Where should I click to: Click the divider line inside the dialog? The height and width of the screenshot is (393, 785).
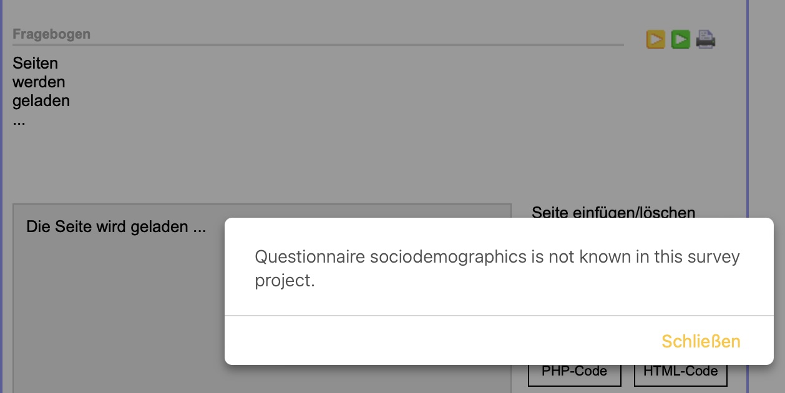[x=499, y=316]
